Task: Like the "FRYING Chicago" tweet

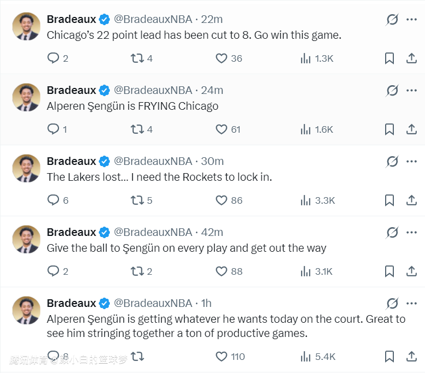Action: click(x=221, y=129)
